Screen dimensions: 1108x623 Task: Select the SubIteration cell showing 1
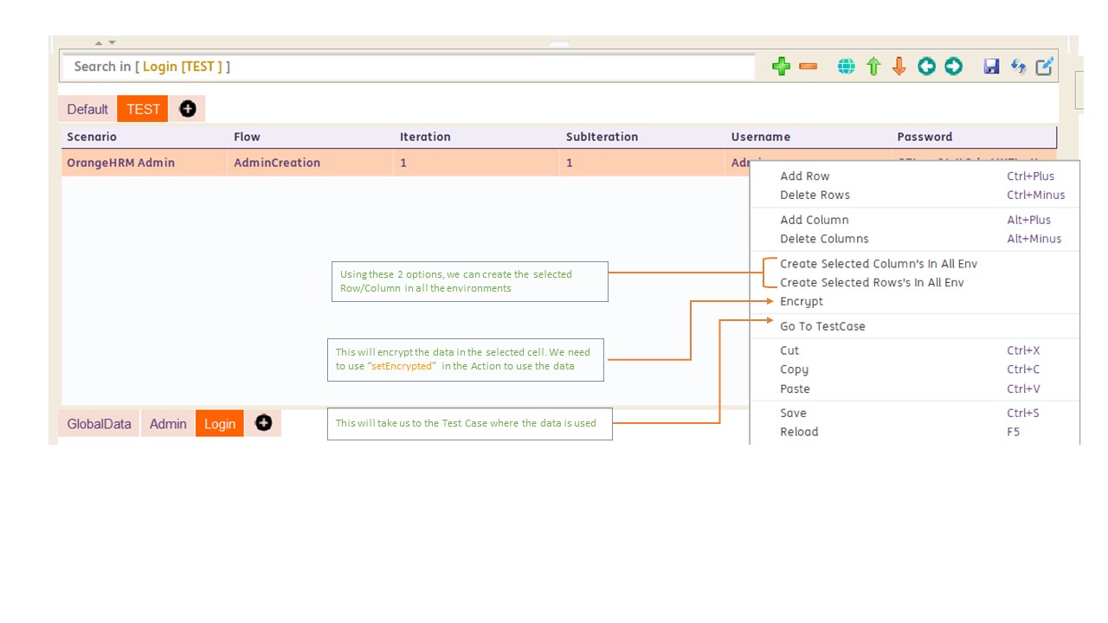[641, 163]
